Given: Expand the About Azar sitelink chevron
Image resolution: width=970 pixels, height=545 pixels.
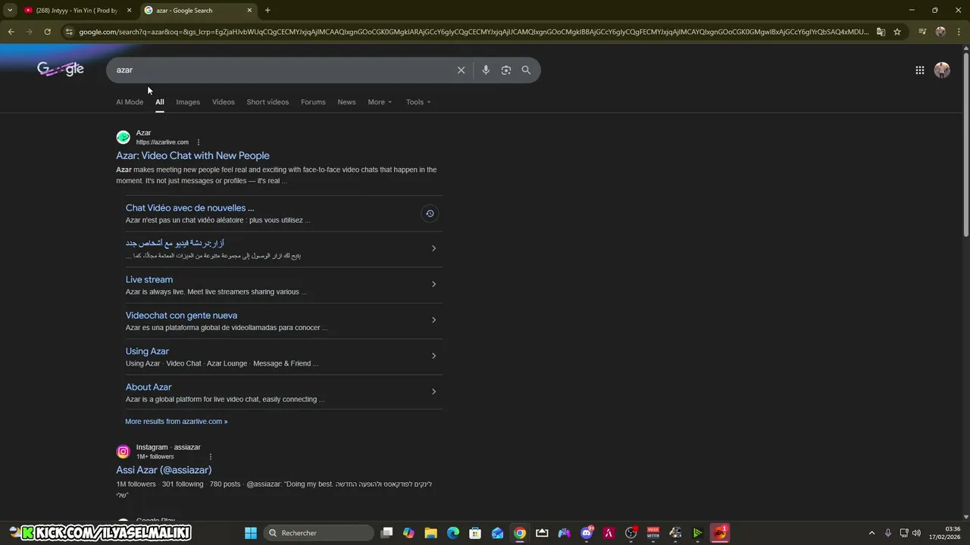Looking at the screenshot, I should 433,391.
